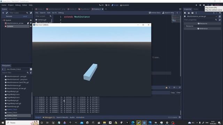Open the Audio bottom panel
223x125 pixels.
72,117
